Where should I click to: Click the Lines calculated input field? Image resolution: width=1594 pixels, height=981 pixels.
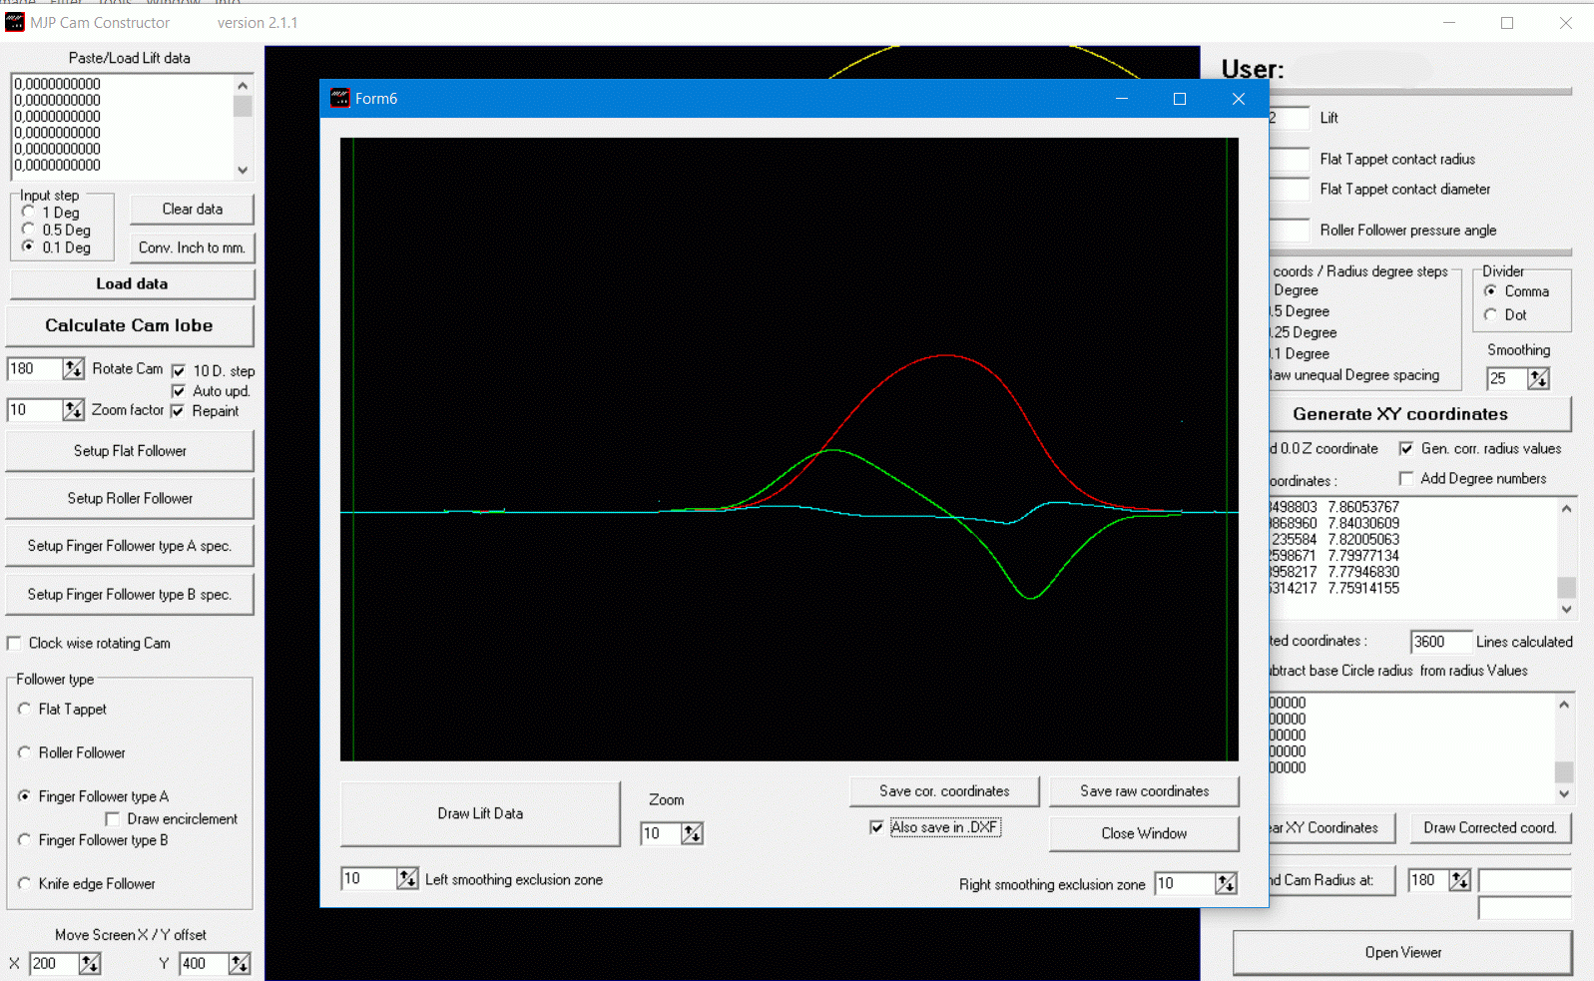point(1439,642)
